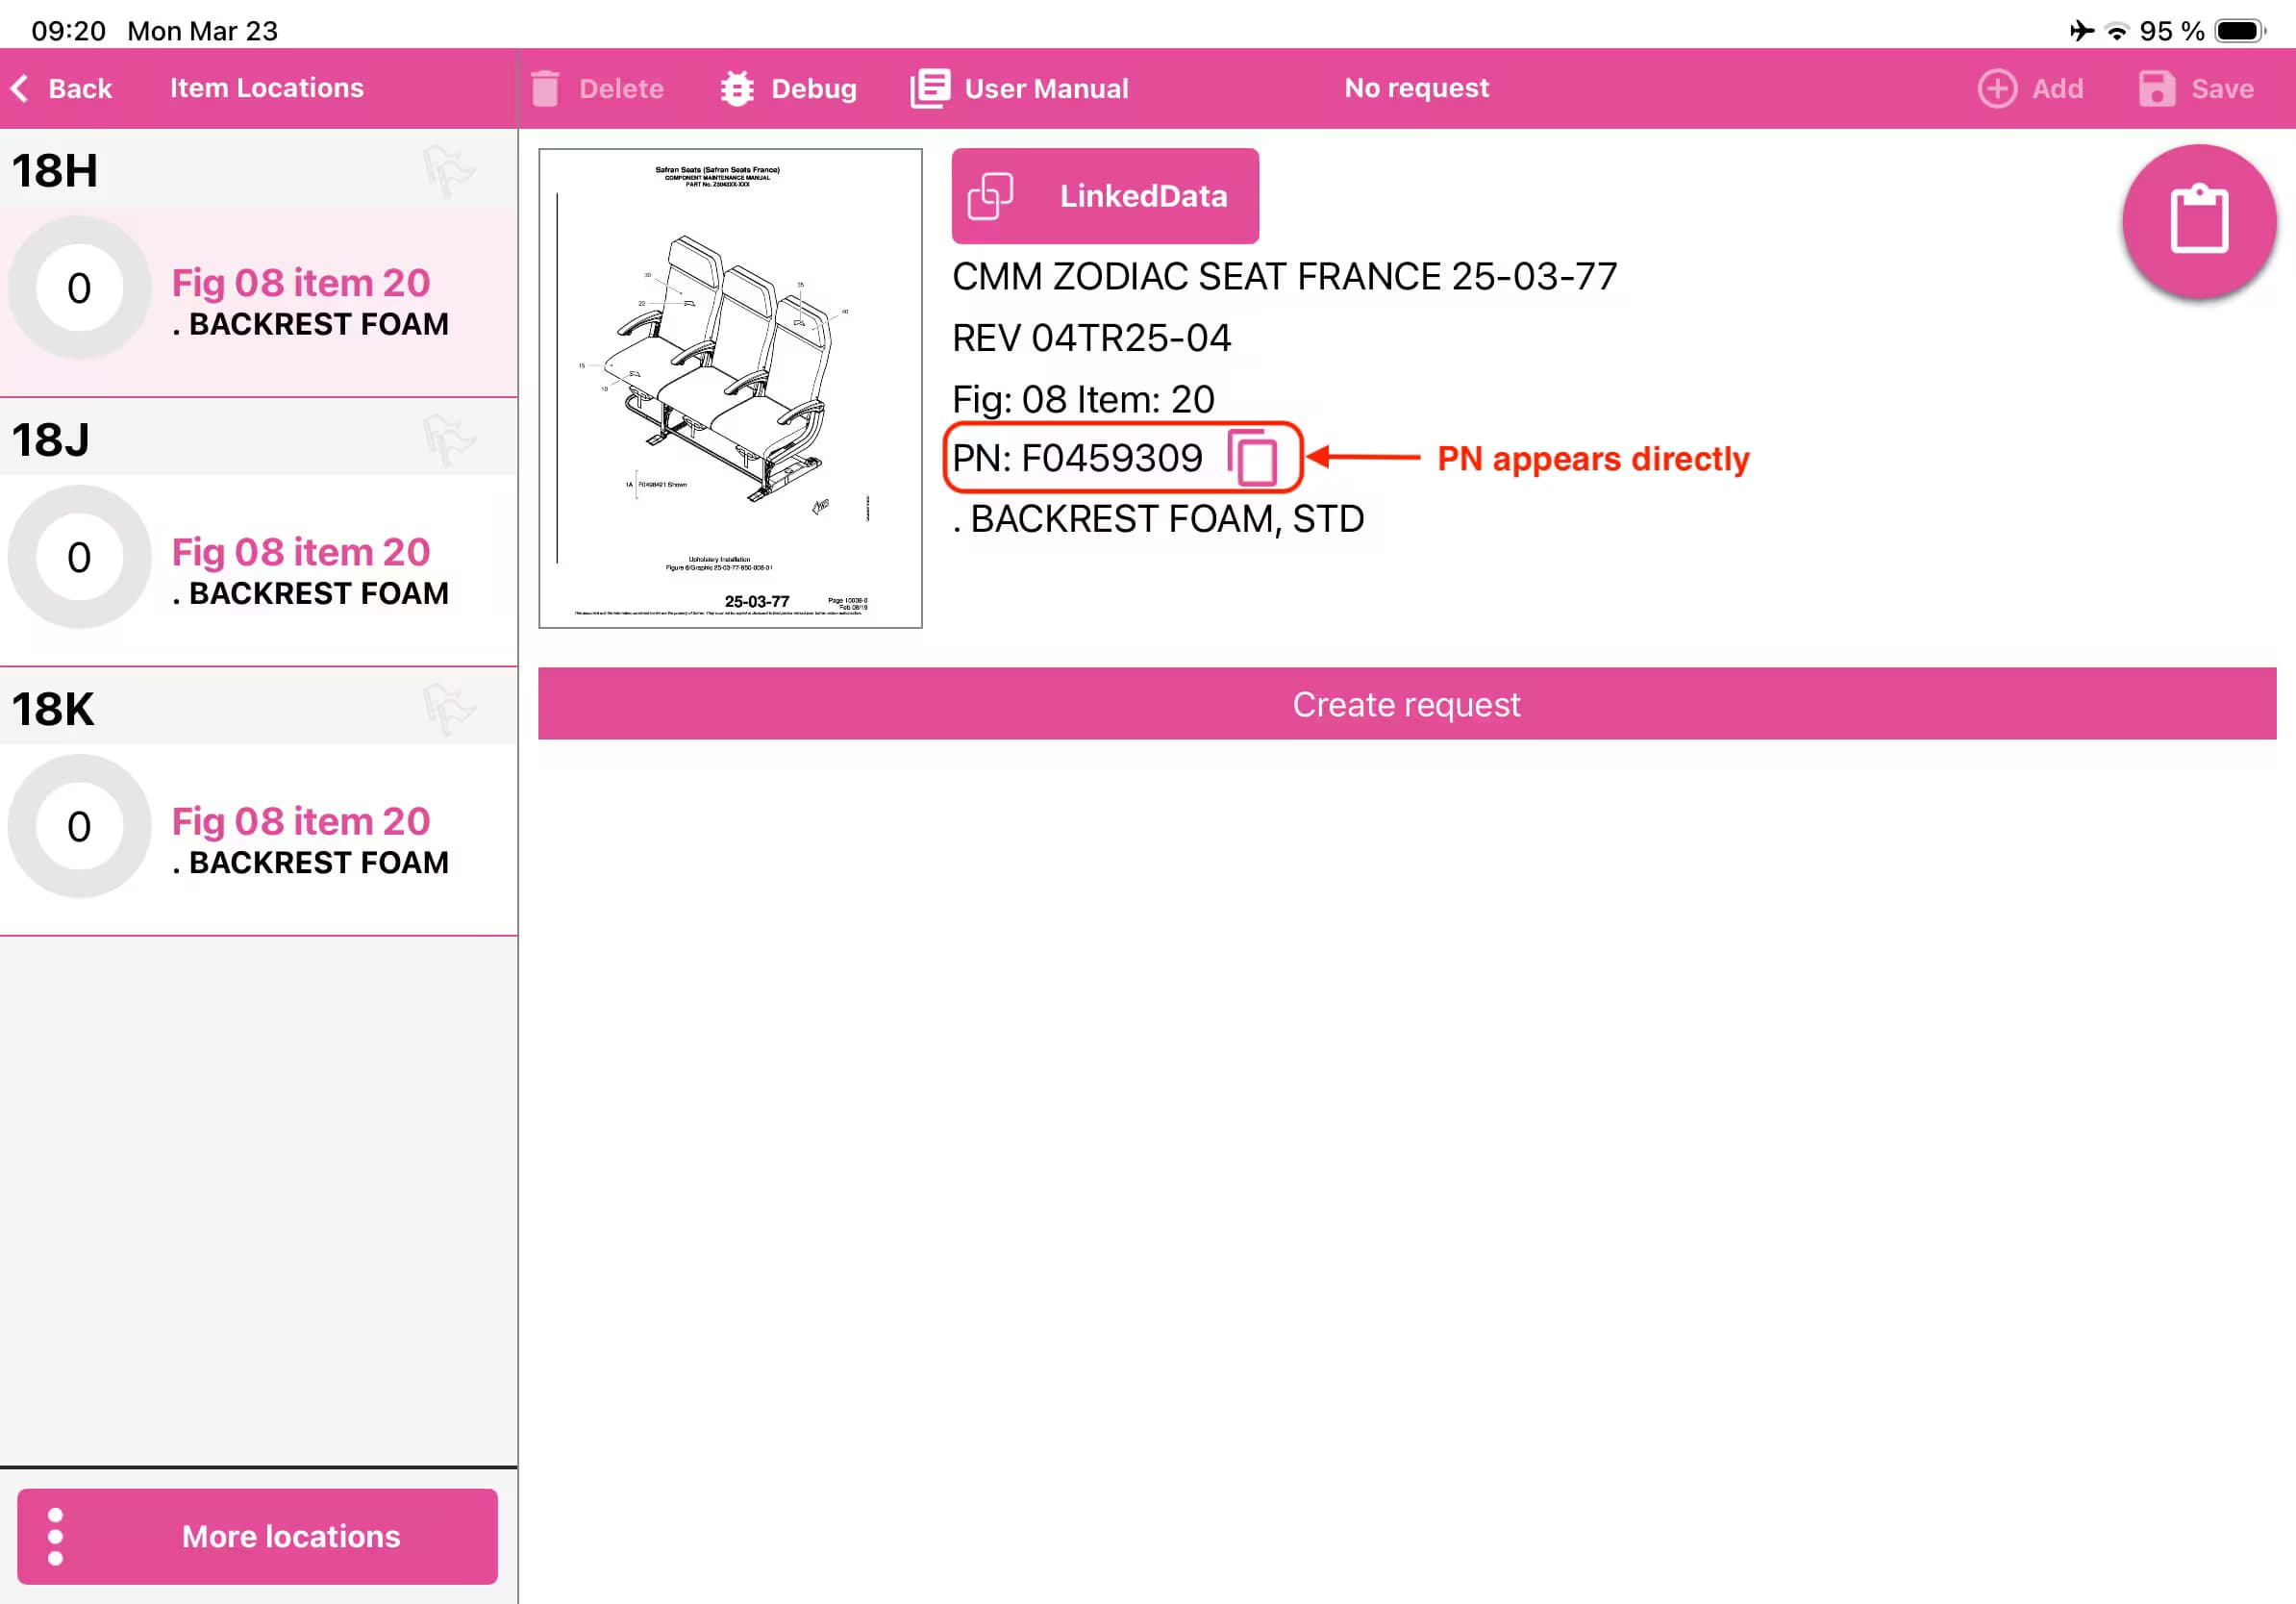The width and height of the screenshot is (2296, 1604).
Task: Open the LinkedData panel
Action: click(1104, 196)
